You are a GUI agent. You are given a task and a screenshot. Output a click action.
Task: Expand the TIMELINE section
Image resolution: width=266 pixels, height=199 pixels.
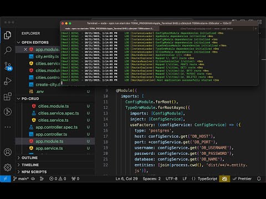point(30,165)
